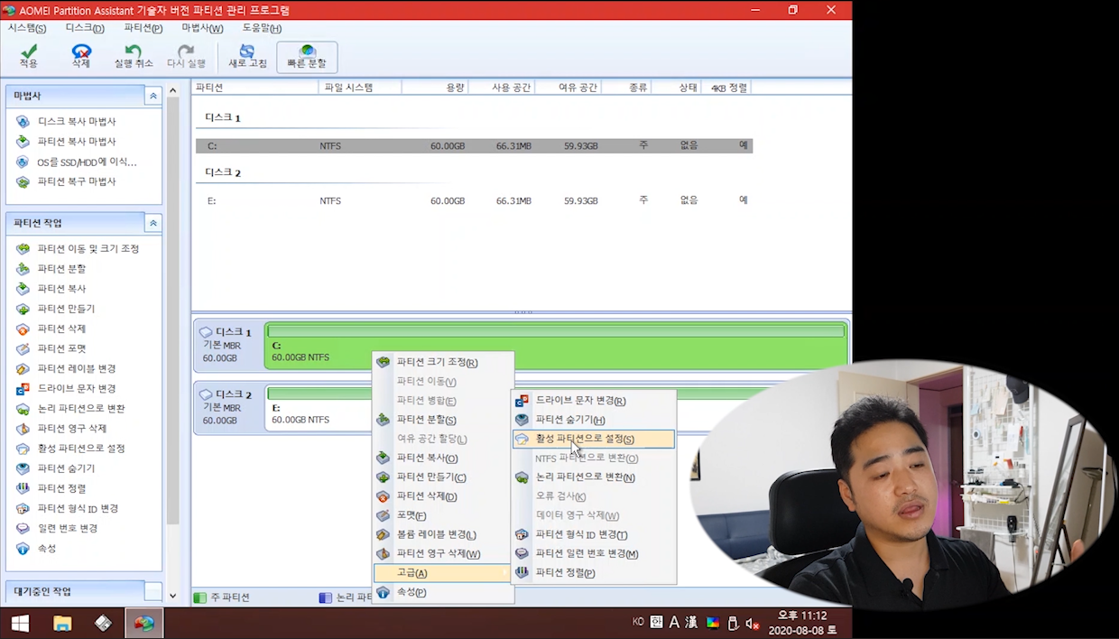Select 드라이브 문자 변경 in sidebar
1119x639 pixels.
coord(67,388)
